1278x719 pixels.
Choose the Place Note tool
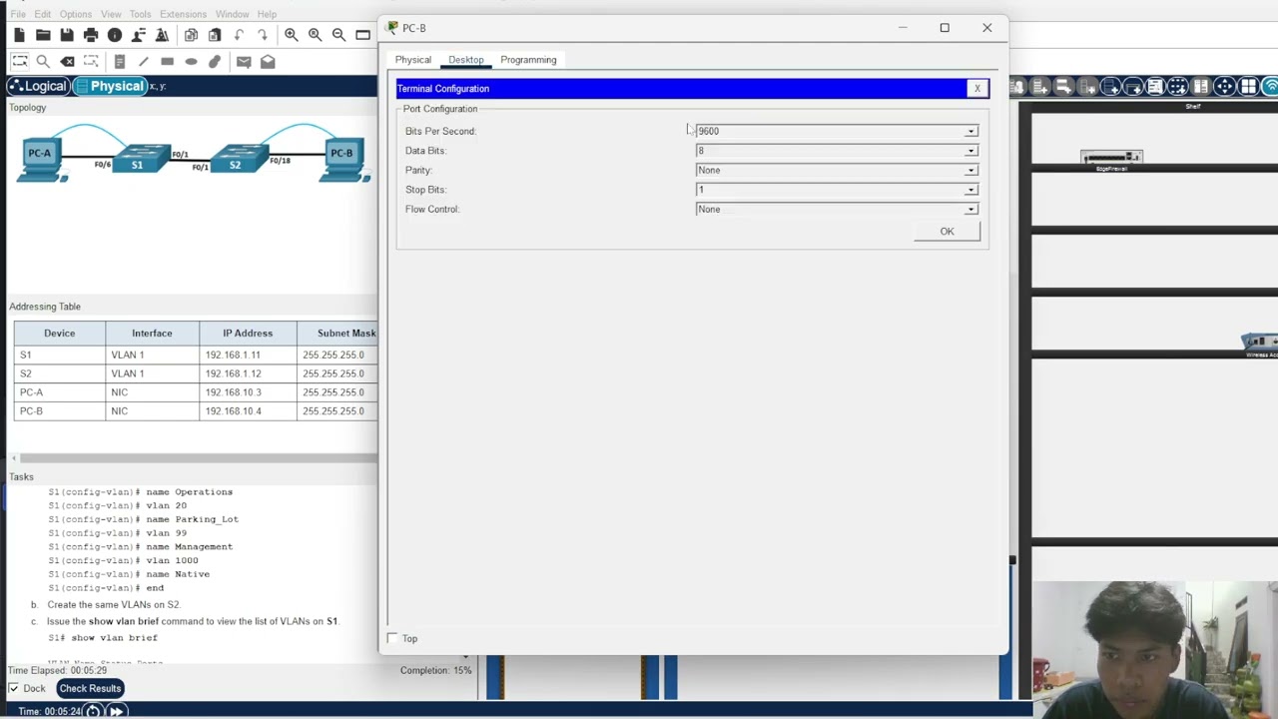pyautogui.click(x=119, y=61)
